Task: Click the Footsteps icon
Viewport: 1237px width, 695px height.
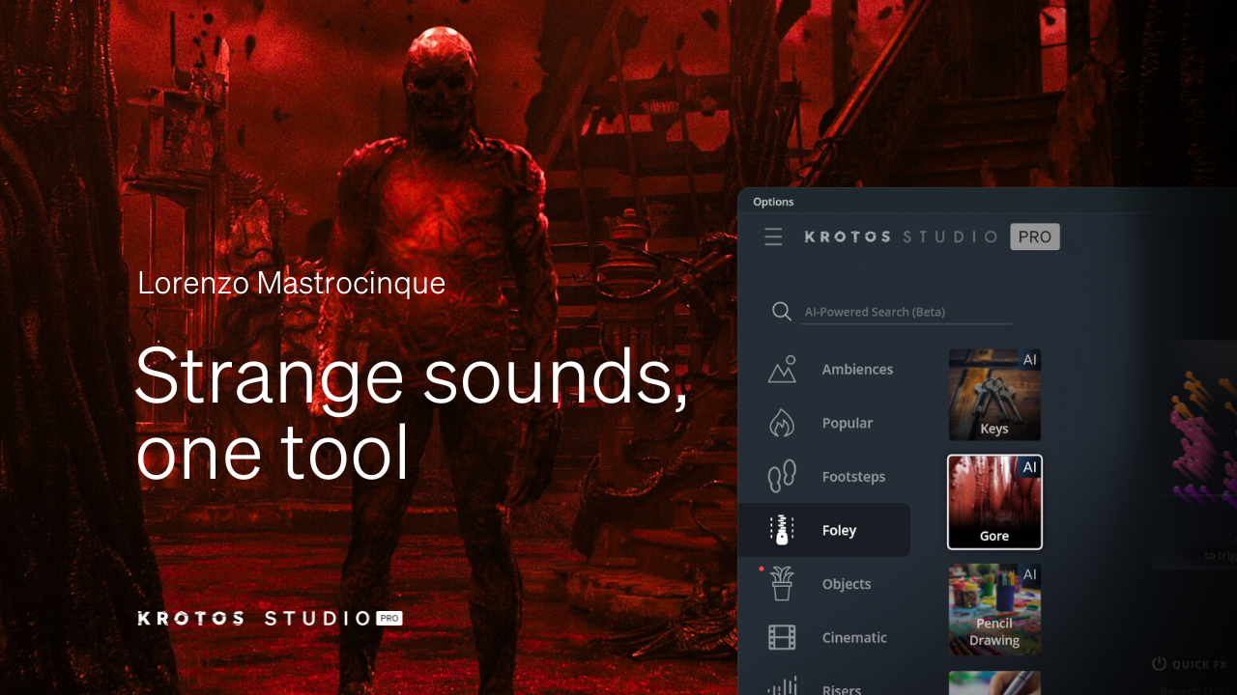Action: (782, 477)
